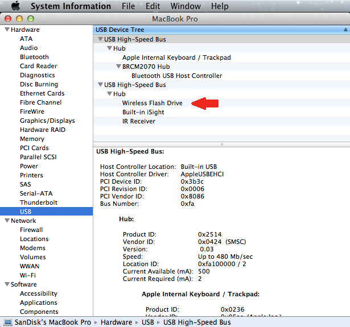Collapse the first USB High-Speed Bus triangle

(100, 39)
